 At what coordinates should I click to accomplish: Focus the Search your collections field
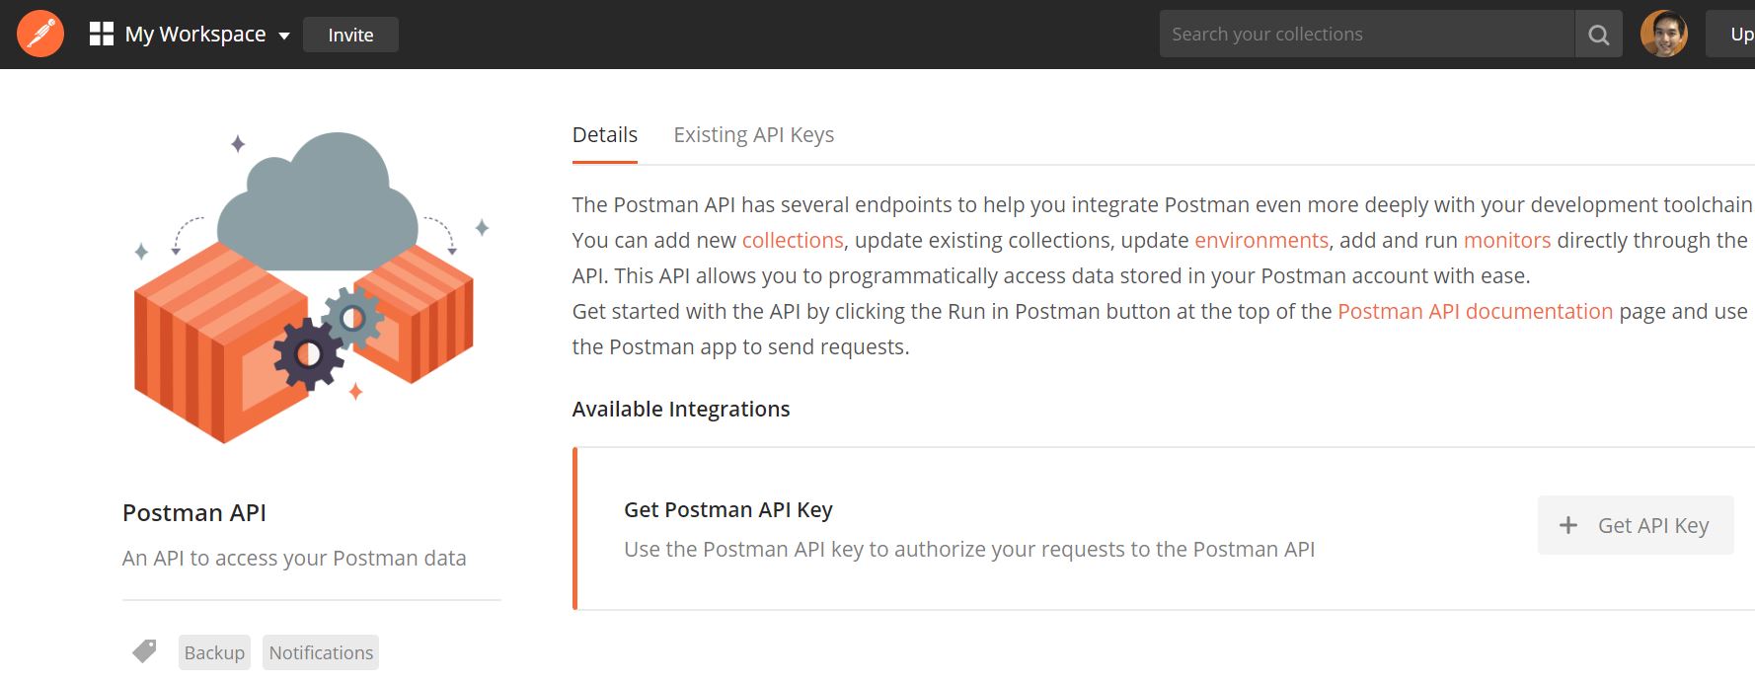1366,35
